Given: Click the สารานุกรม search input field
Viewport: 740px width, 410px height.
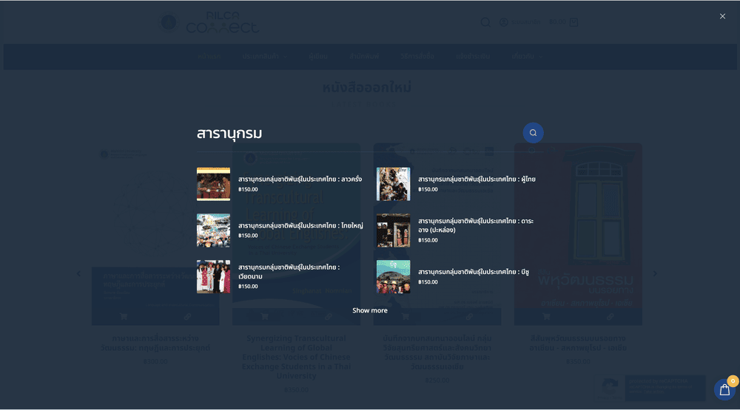Looking at the screenshot, I should (x=355, y=134).
